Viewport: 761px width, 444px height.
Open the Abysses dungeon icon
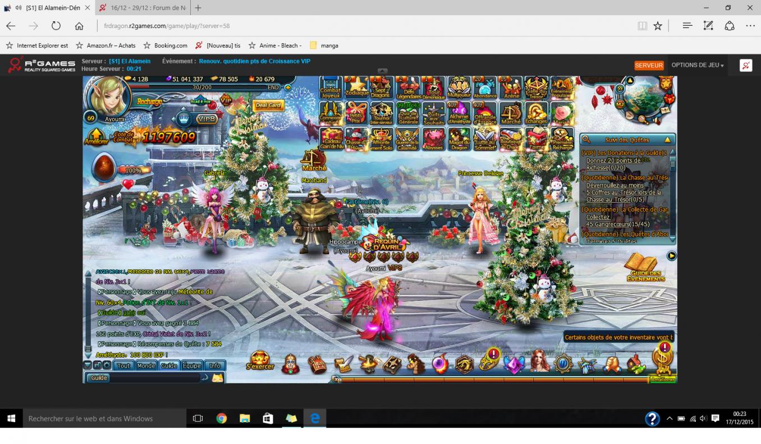pos(433,139)
